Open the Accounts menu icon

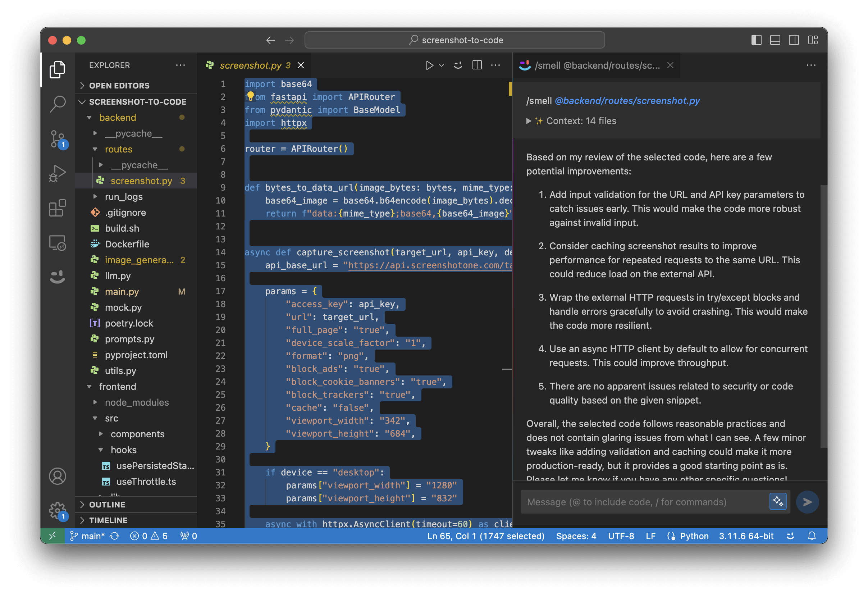click(57, 477)
